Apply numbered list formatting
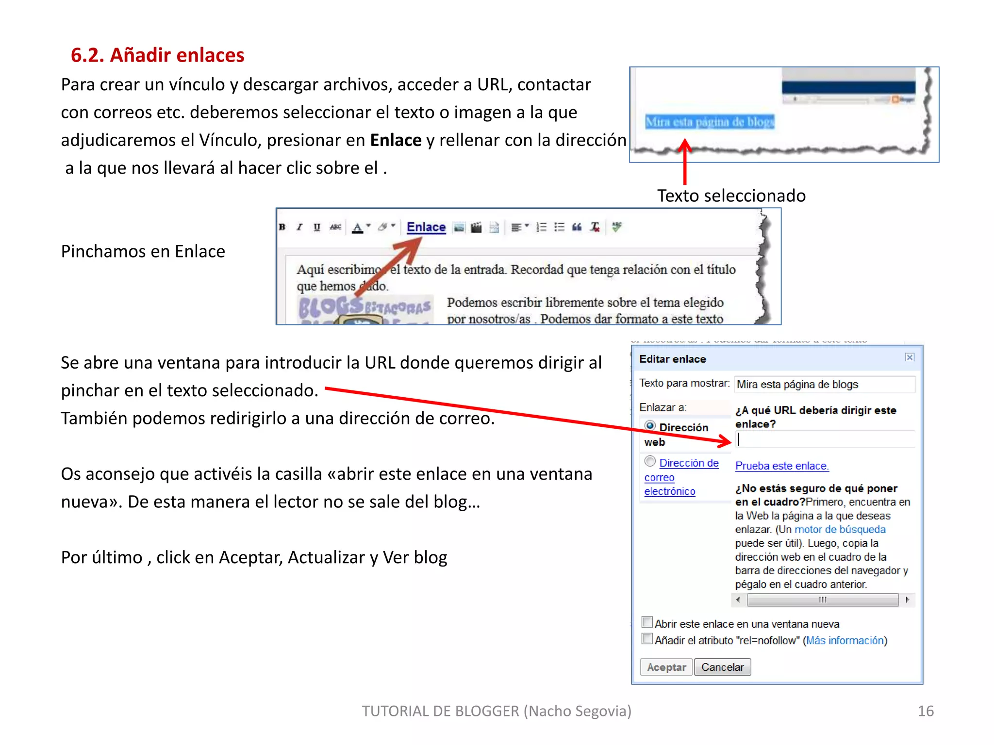 tap(541, 227)
